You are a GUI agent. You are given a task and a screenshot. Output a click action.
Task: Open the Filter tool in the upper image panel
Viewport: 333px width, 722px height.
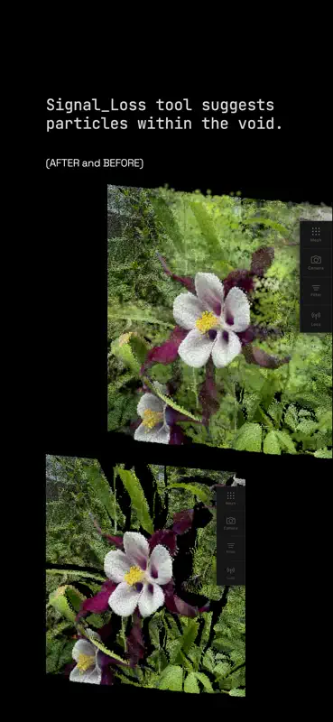tap(316, 291)
